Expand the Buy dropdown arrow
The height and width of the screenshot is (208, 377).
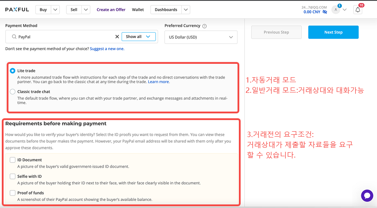55,10
